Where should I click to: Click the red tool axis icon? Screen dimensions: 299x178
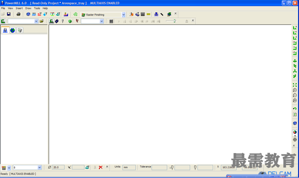[77, 21]
